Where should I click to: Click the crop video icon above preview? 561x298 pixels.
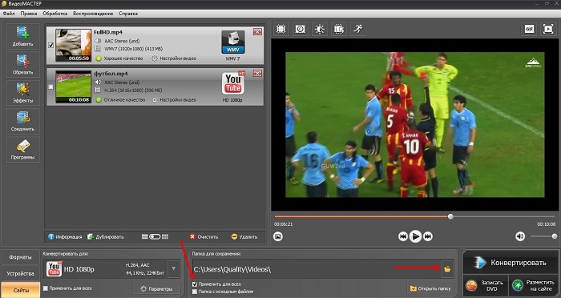[x=280, y=29]
